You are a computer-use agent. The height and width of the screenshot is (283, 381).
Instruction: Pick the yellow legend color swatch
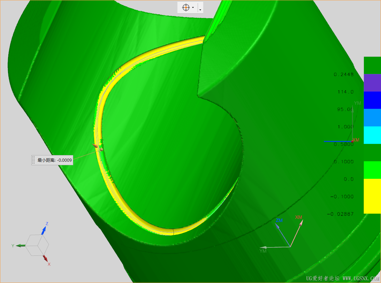pyautogui.click(x=372, y=196)
